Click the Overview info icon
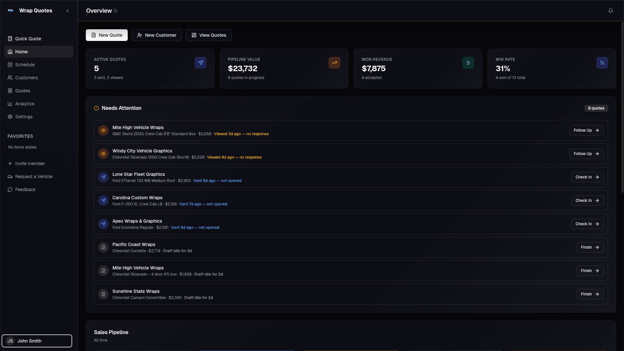624x351 pixels. pos(115,11)
